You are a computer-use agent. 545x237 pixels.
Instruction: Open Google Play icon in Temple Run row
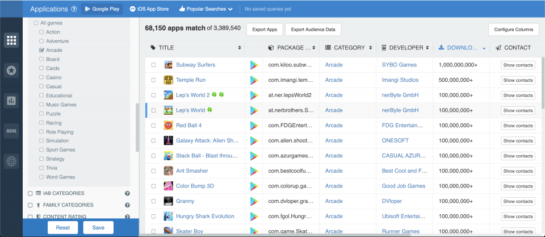point(254,80)
